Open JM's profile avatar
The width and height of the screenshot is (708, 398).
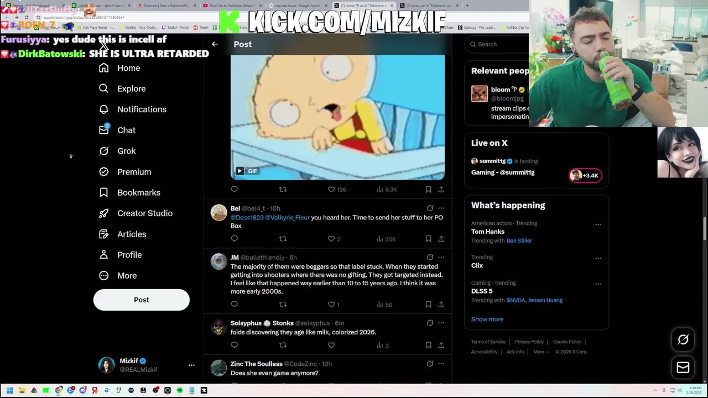[x=218, y=261]
